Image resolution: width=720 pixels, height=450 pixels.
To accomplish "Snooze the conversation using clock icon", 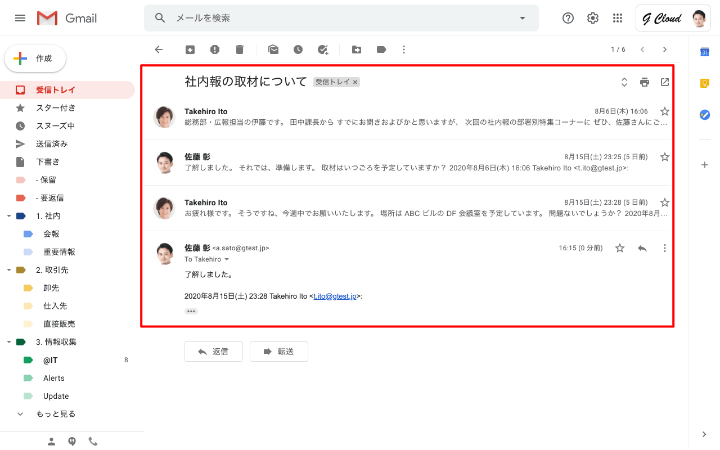I will (x=298, y=49).
